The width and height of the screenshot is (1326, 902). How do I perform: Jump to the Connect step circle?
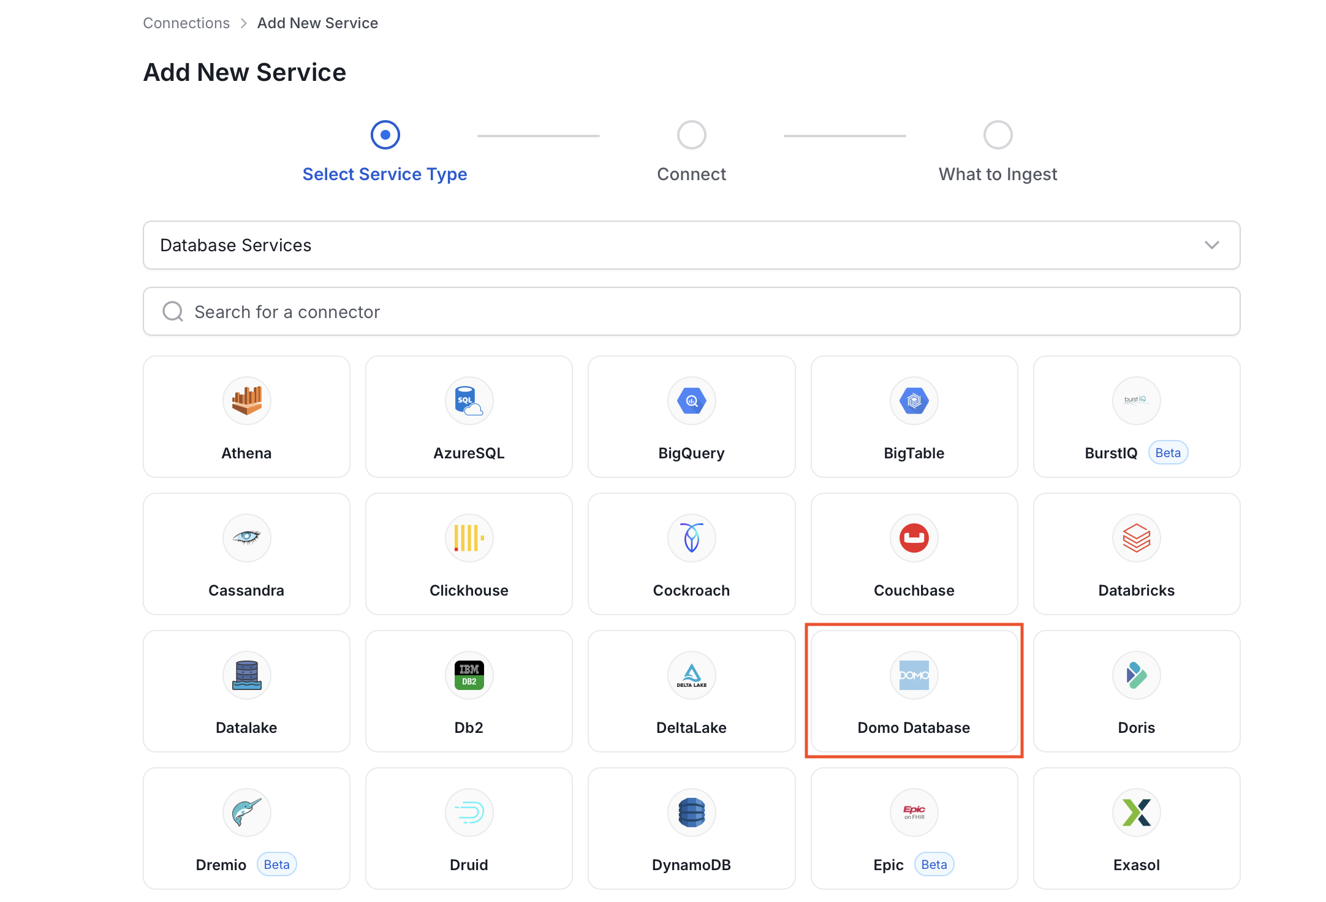coord(691,135)
